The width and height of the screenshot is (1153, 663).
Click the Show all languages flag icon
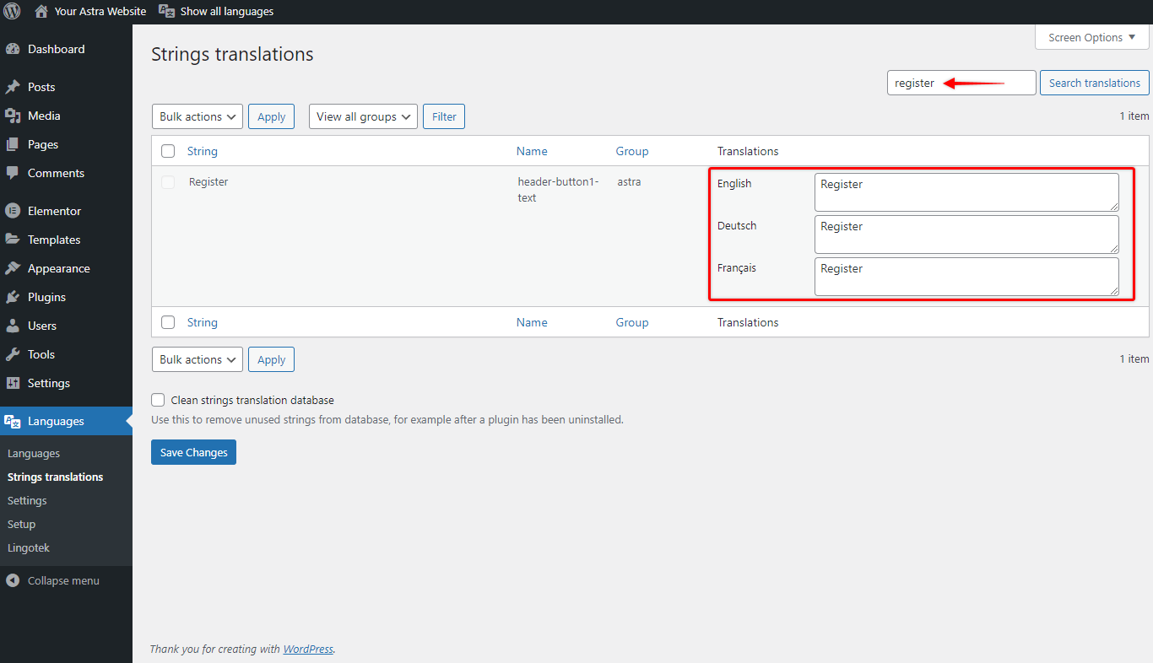[166, 11]
